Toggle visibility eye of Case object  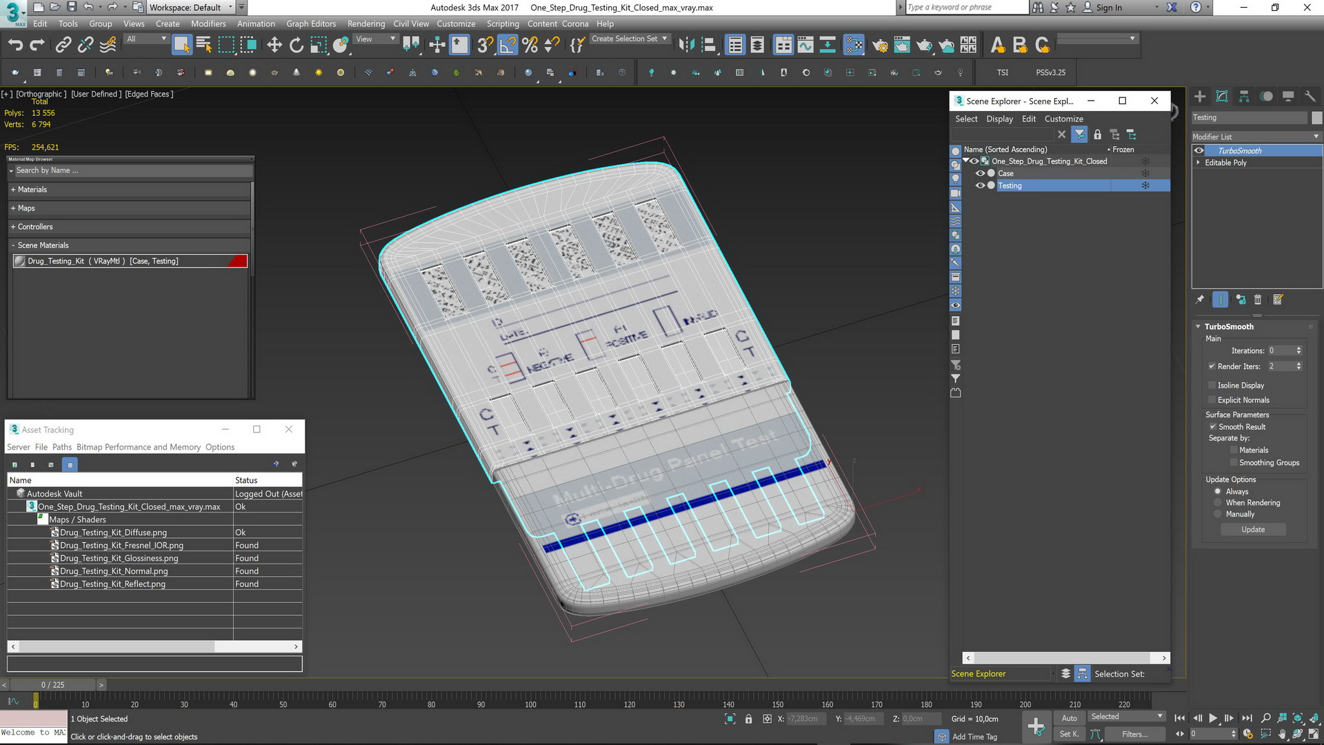point(980,173)
